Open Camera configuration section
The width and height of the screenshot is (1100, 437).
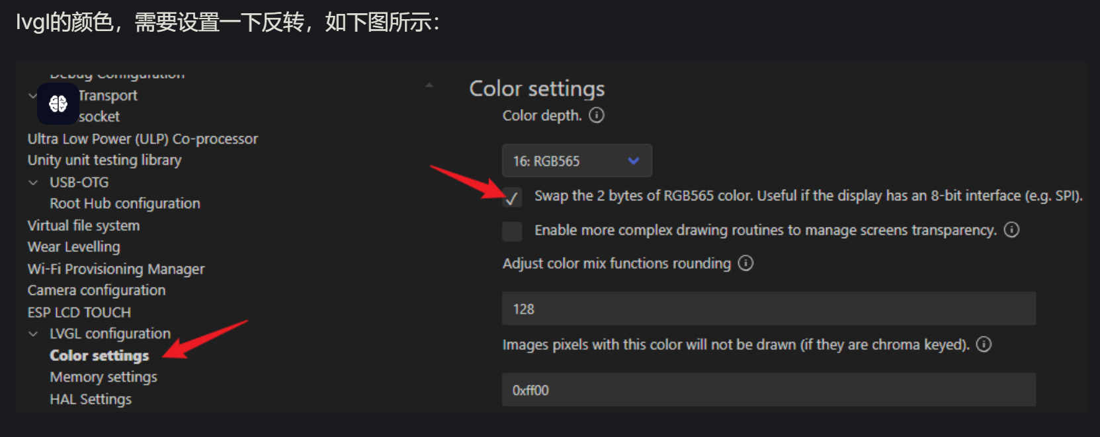[97, 290]
